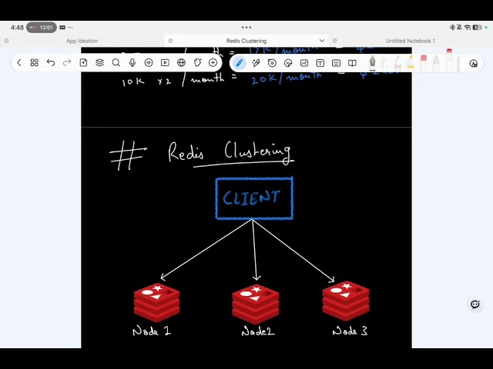Screen dimensions: 493x369
Task: Tap the '20K/month' blue handwritten text
Action: 287,78
